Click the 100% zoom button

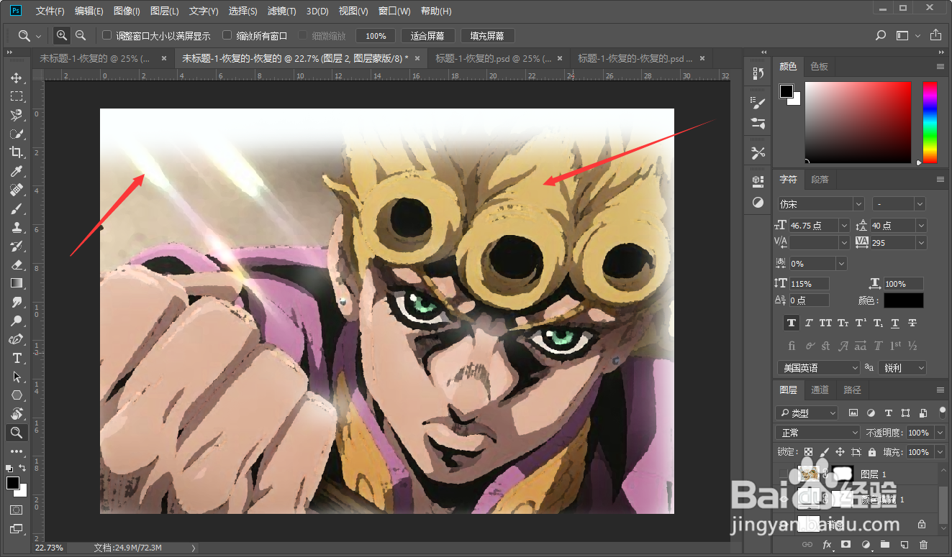[x=376, y=36]
